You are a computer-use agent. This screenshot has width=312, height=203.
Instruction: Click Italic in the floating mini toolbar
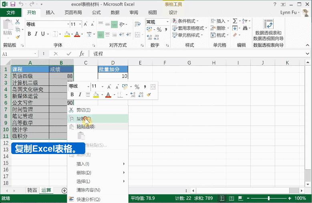pos(80,95)
